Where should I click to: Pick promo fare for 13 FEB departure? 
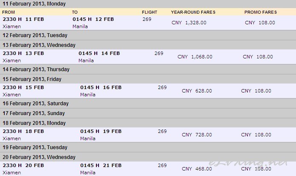coord(258,57)
